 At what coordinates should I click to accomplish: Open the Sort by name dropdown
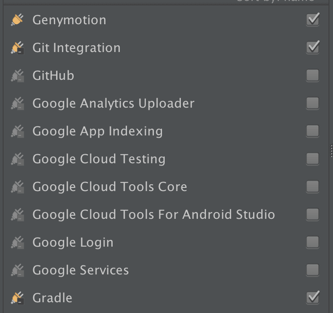coord(276,1)
